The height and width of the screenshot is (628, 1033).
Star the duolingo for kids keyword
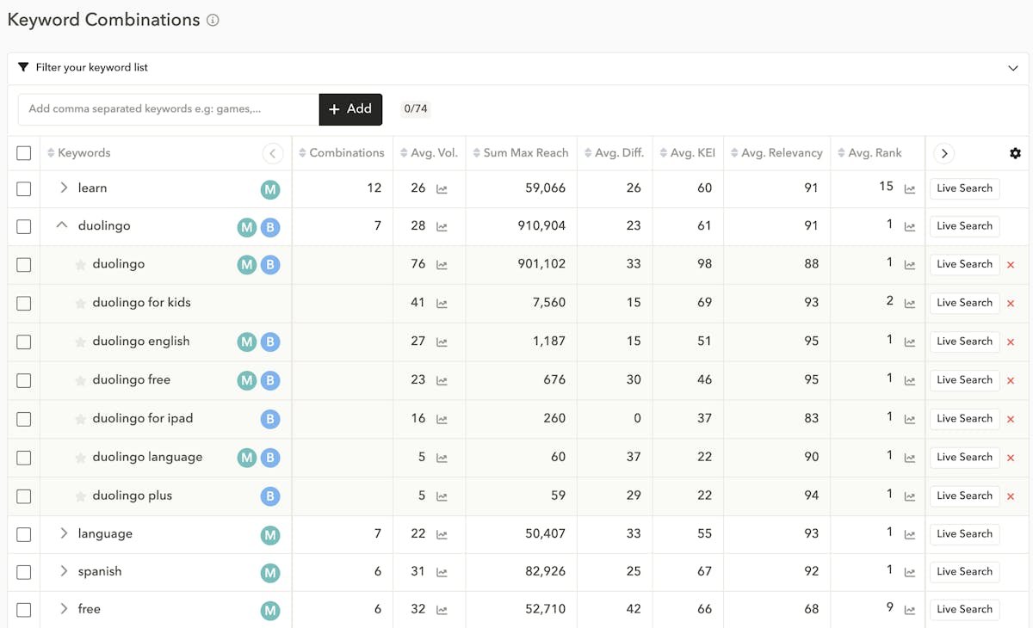pyautogui.click(x=81, y=303)
